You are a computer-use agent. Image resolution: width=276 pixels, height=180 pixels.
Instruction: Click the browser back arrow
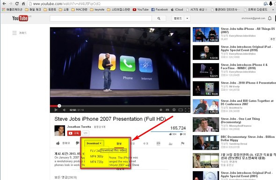tap(4, 4)
